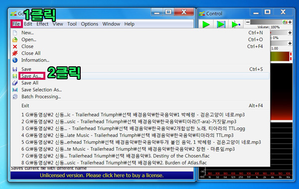This screenshot has width=299, height=189.
Task: Open the File menu
Action: [16, 24]
